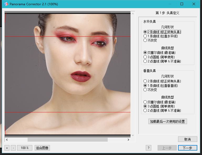Zoom in with the + button
The width and height of the screenshot is (202, 155).
(7, 148)
